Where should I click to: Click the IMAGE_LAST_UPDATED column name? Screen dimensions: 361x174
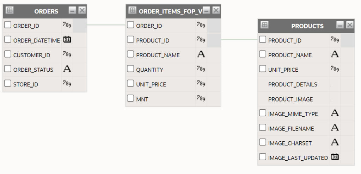click(x=298, y=158)
